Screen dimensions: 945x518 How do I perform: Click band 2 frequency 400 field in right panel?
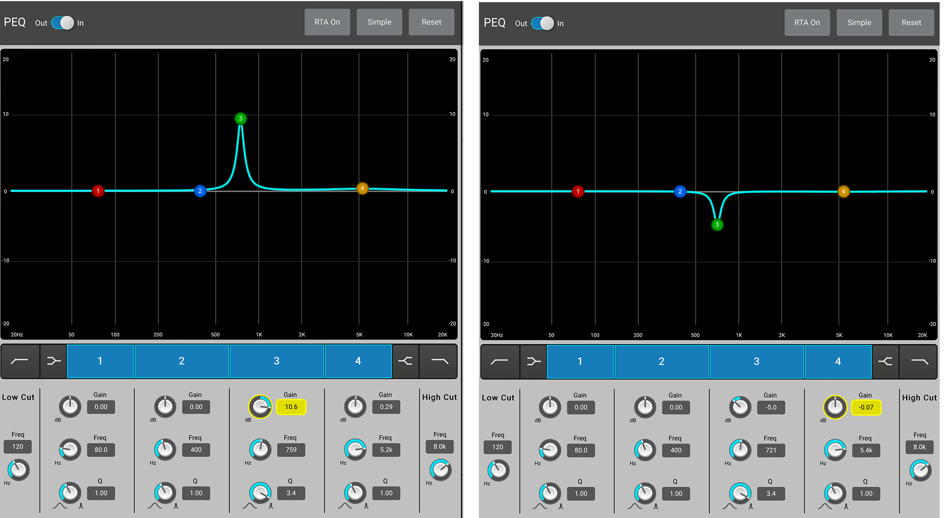(676, 451)
